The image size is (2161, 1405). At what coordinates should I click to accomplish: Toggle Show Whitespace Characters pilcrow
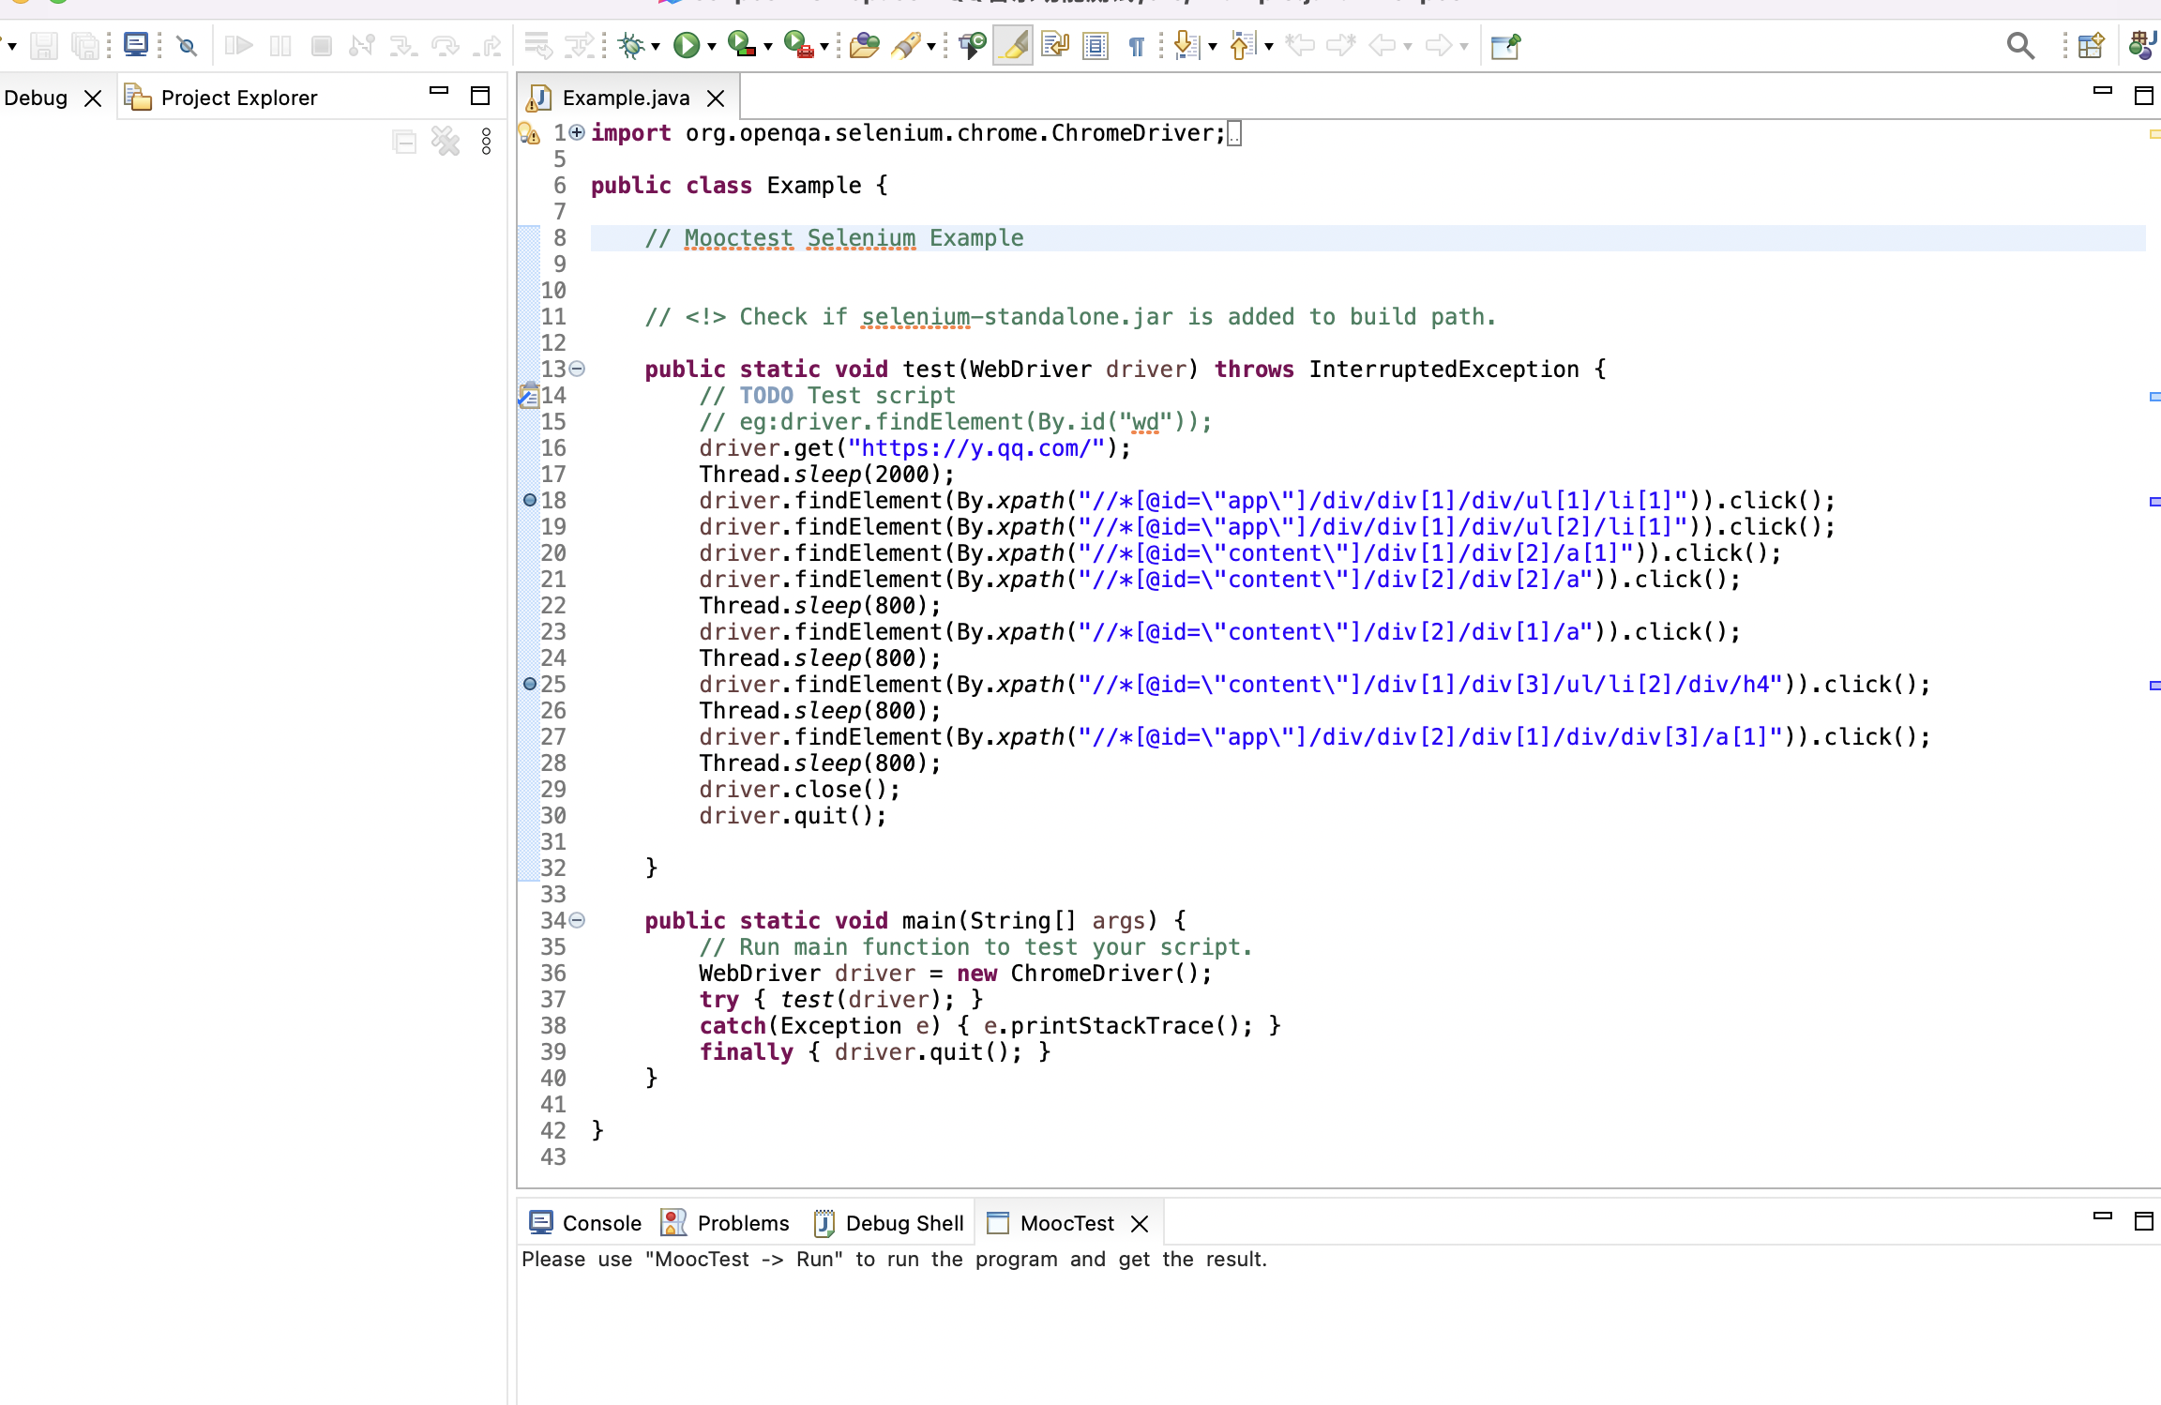1137,46
